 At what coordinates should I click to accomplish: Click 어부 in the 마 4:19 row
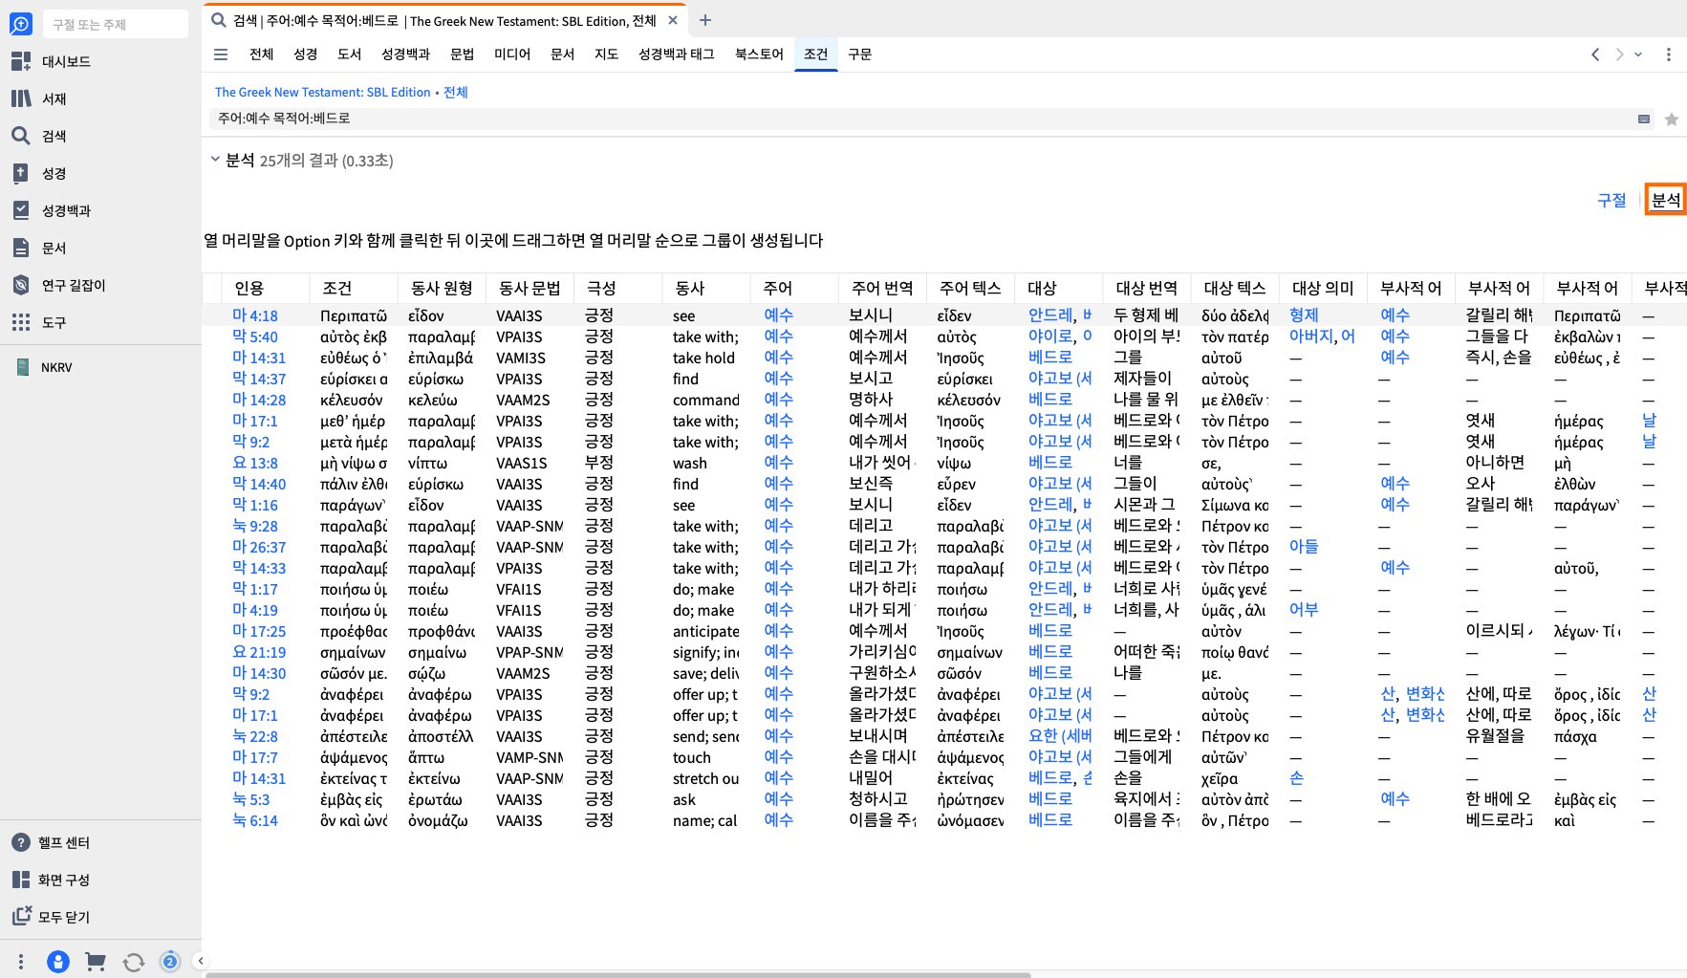point(1304,610)
